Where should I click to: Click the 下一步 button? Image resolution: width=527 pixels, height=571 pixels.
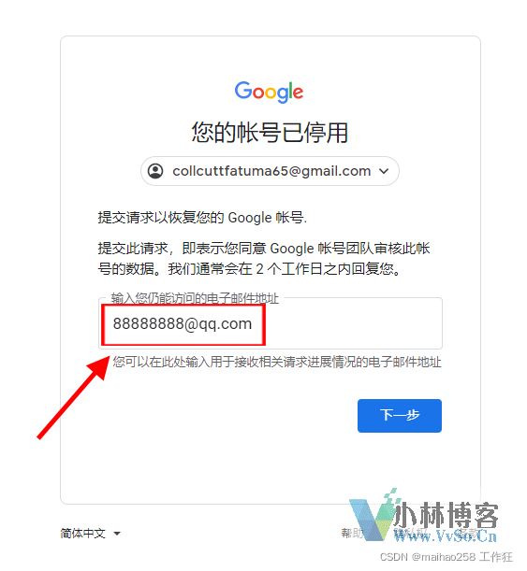(x=400, y=416)
